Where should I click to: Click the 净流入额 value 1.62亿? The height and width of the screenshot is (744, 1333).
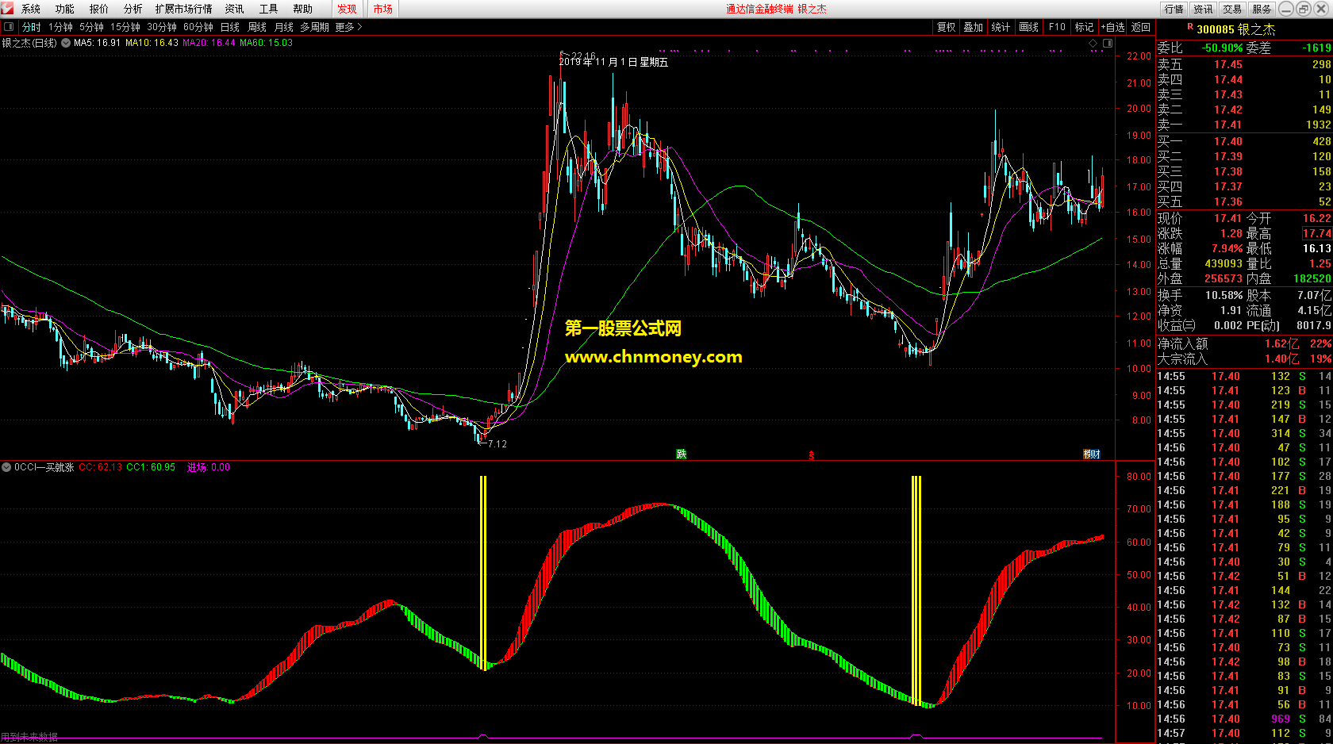click(1282, 343)
